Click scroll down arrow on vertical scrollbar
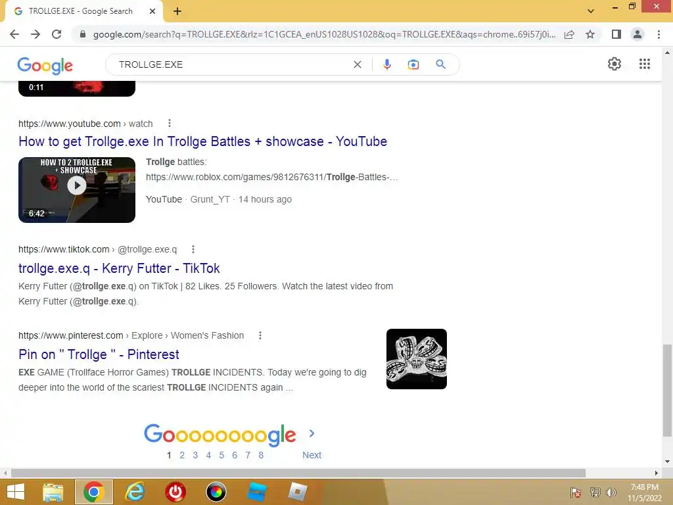Screen dimensions: 673x505 pyautogui.click(x=667, y=462)
